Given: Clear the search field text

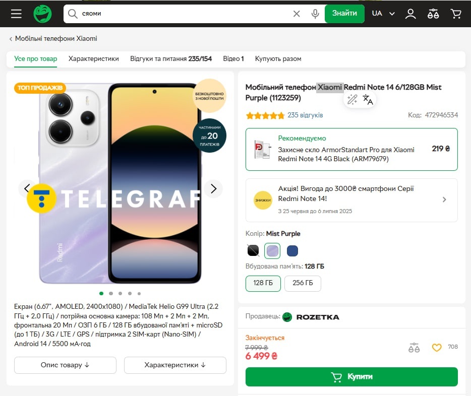Looking at the screenshot, I should (x=297, y=14).
